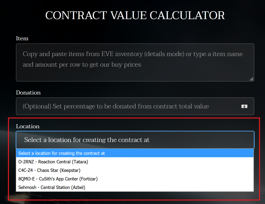Click the word CALCULATOR in the title

[x=187, y=15]
